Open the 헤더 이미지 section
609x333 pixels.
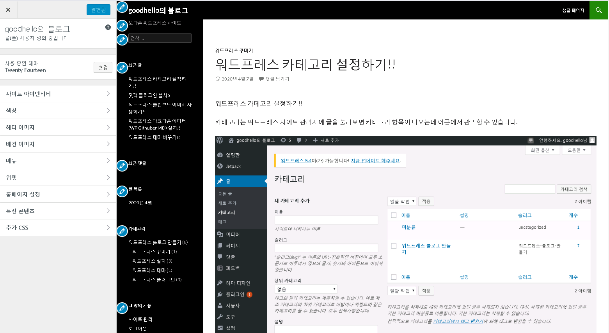coord(58,127)
